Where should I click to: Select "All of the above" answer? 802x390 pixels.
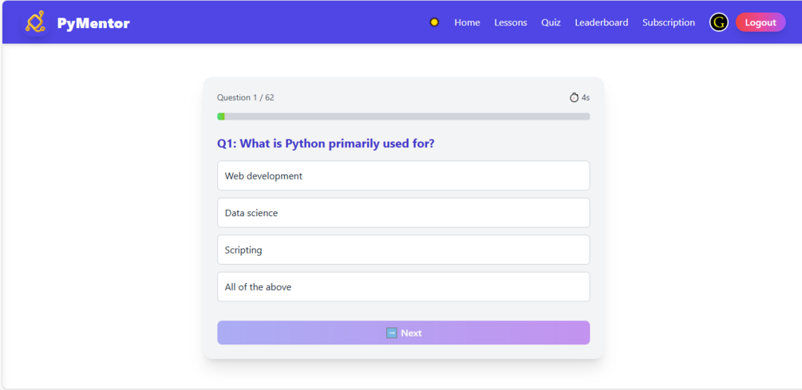403,287
